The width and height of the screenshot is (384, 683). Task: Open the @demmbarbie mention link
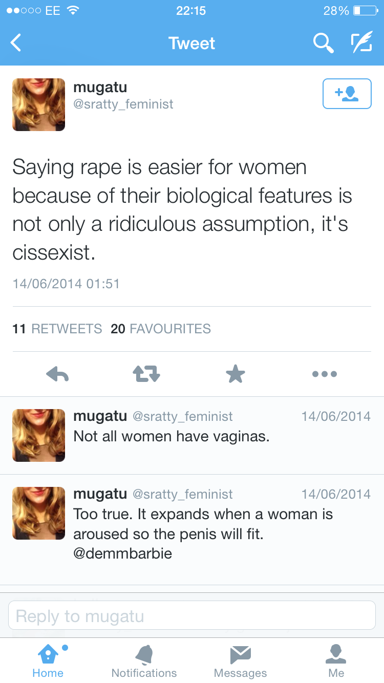click(123, 553)
